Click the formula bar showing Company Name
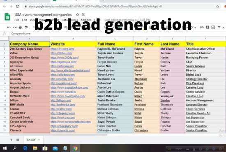226x152 pixels. pyautogui.click(x=21, y=34)
